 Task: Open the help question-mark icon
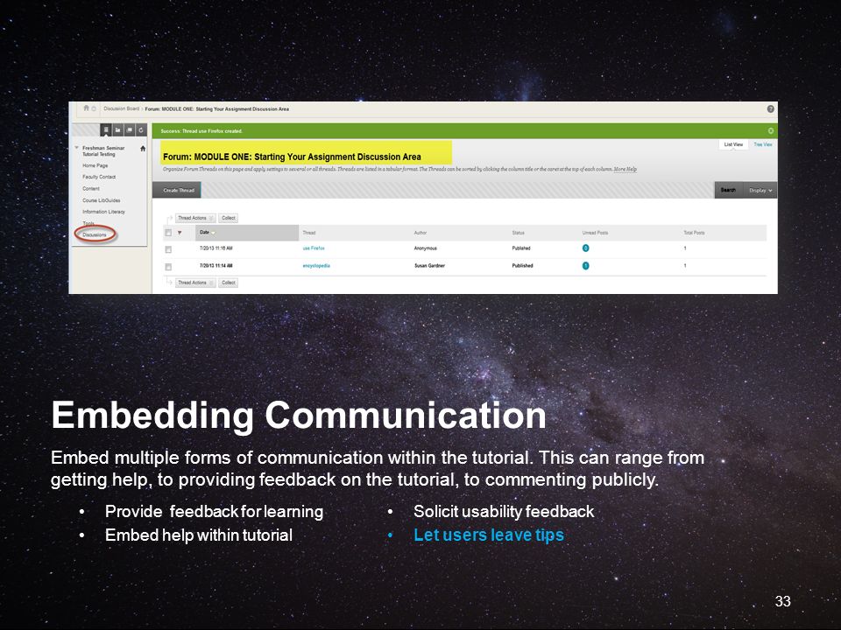pos(770,108)
